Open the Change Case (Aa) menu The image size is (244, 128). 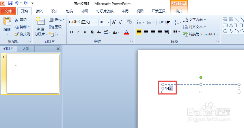point(116,32)
